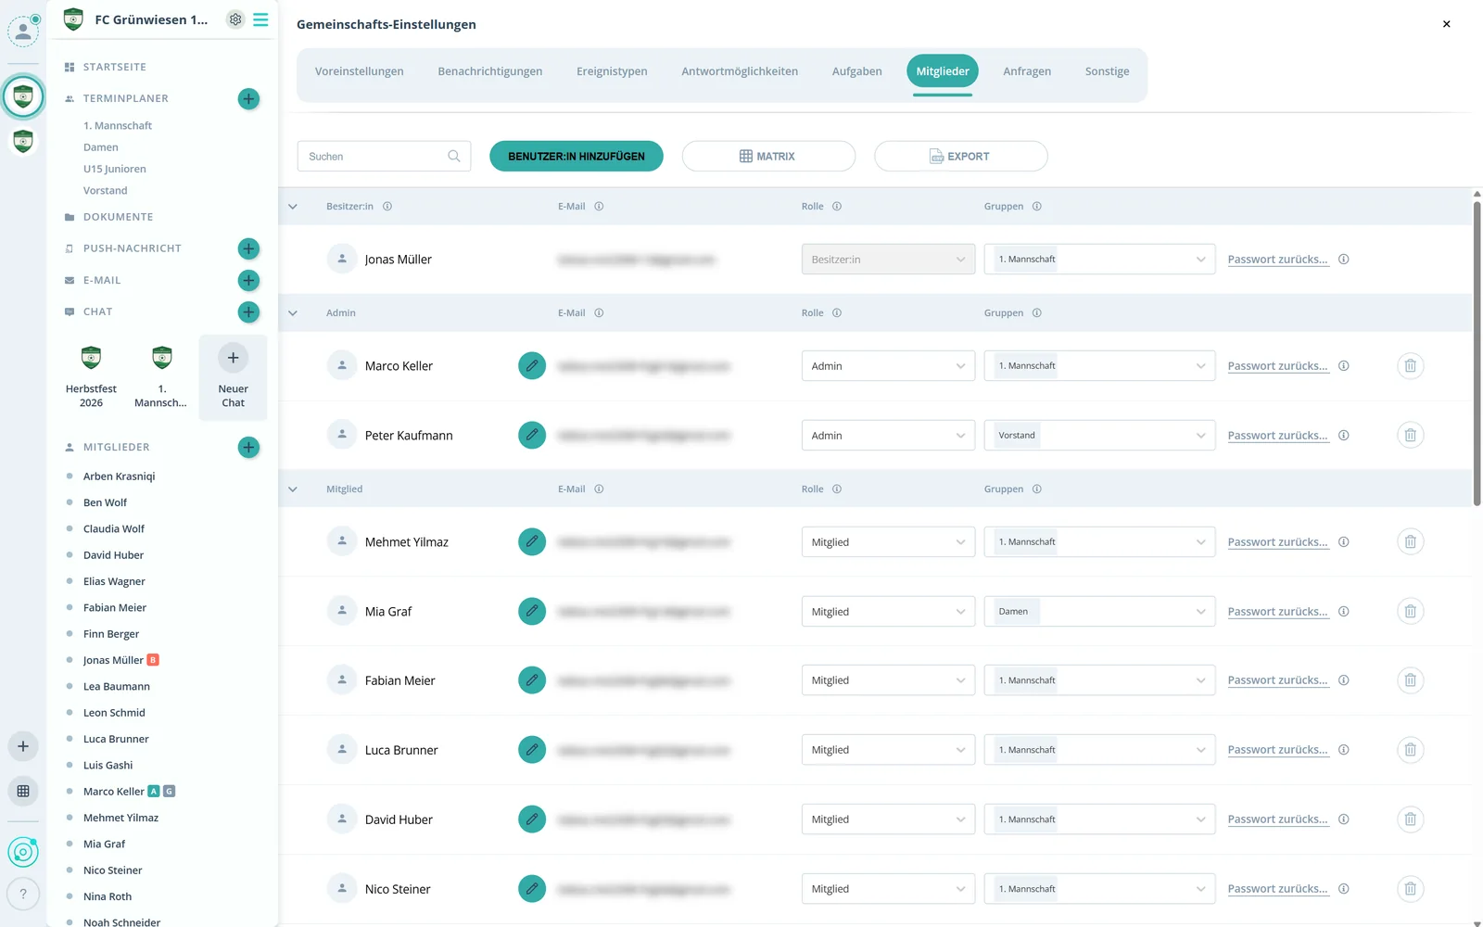Open the Neuer Chat tile
The image size is (1483, 927).
(233, 377)
